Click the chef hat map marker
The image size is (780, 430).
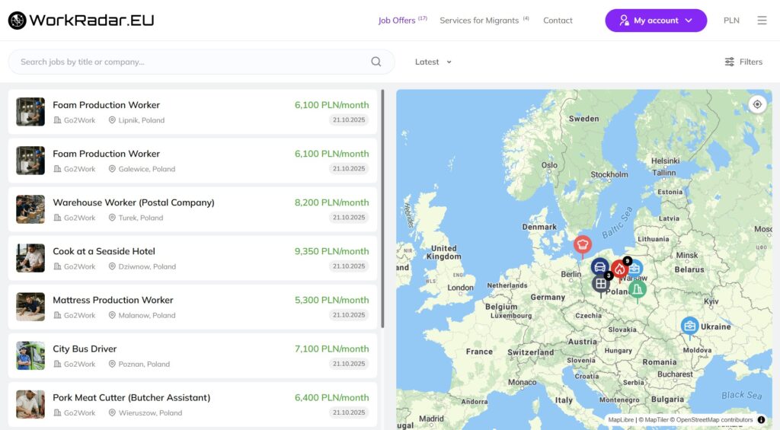click(x=583, y=244)
